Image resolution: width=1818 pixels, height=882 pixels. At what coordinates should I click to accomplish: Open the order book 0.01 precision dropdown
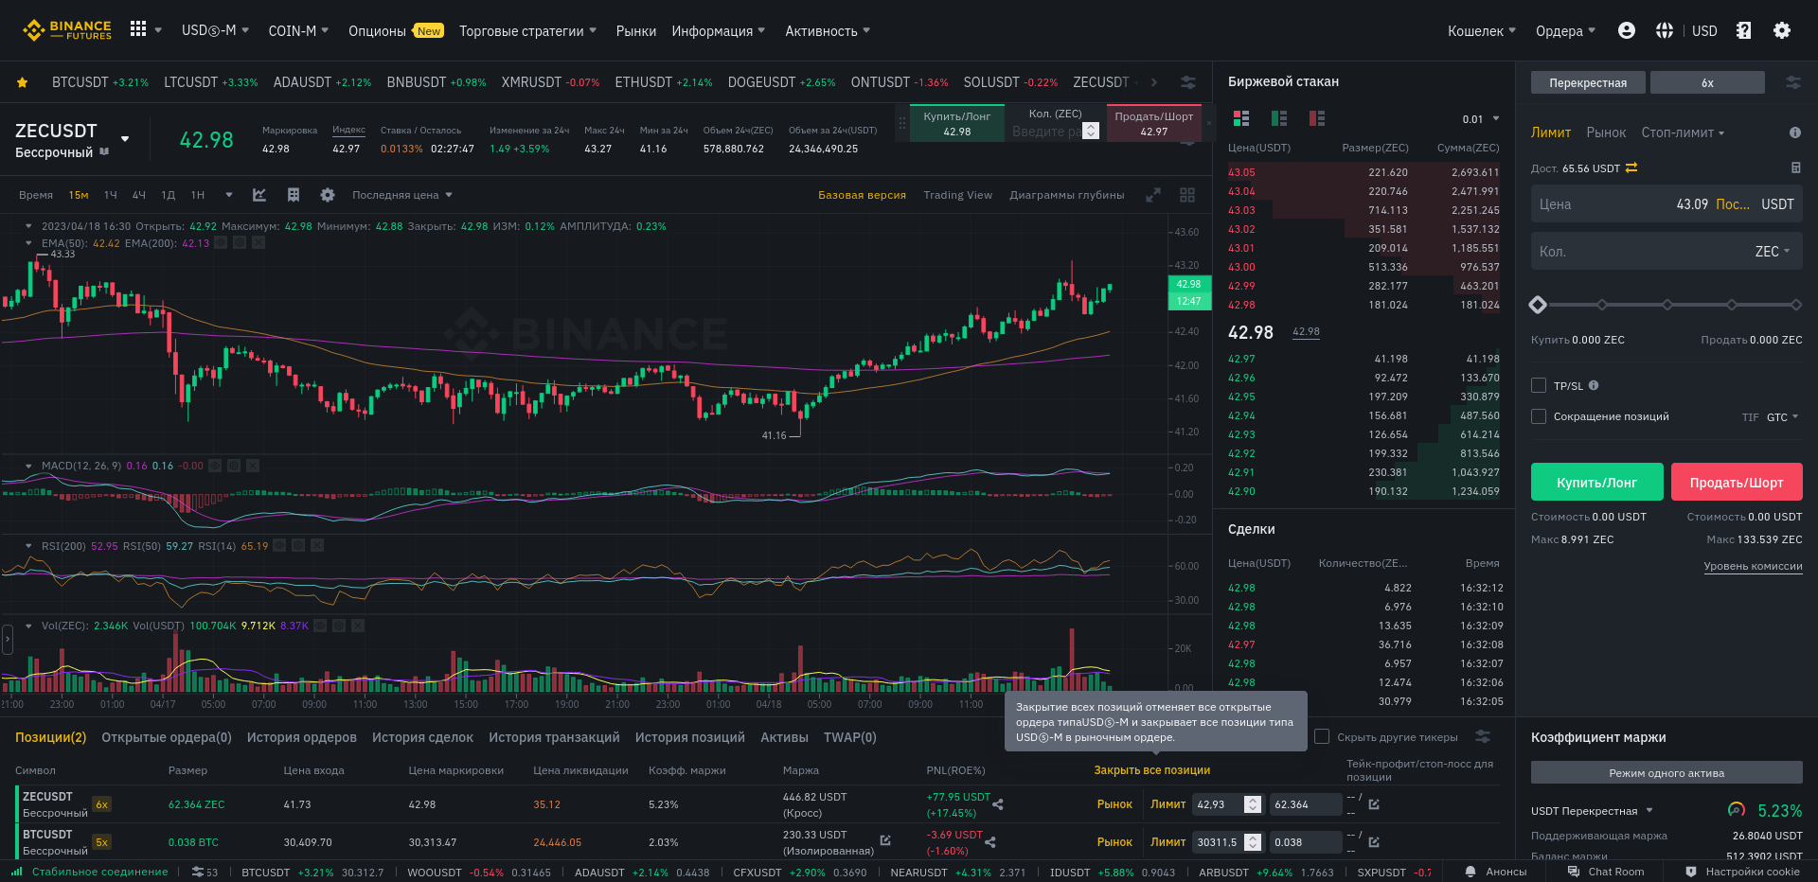pos(1481,119)
